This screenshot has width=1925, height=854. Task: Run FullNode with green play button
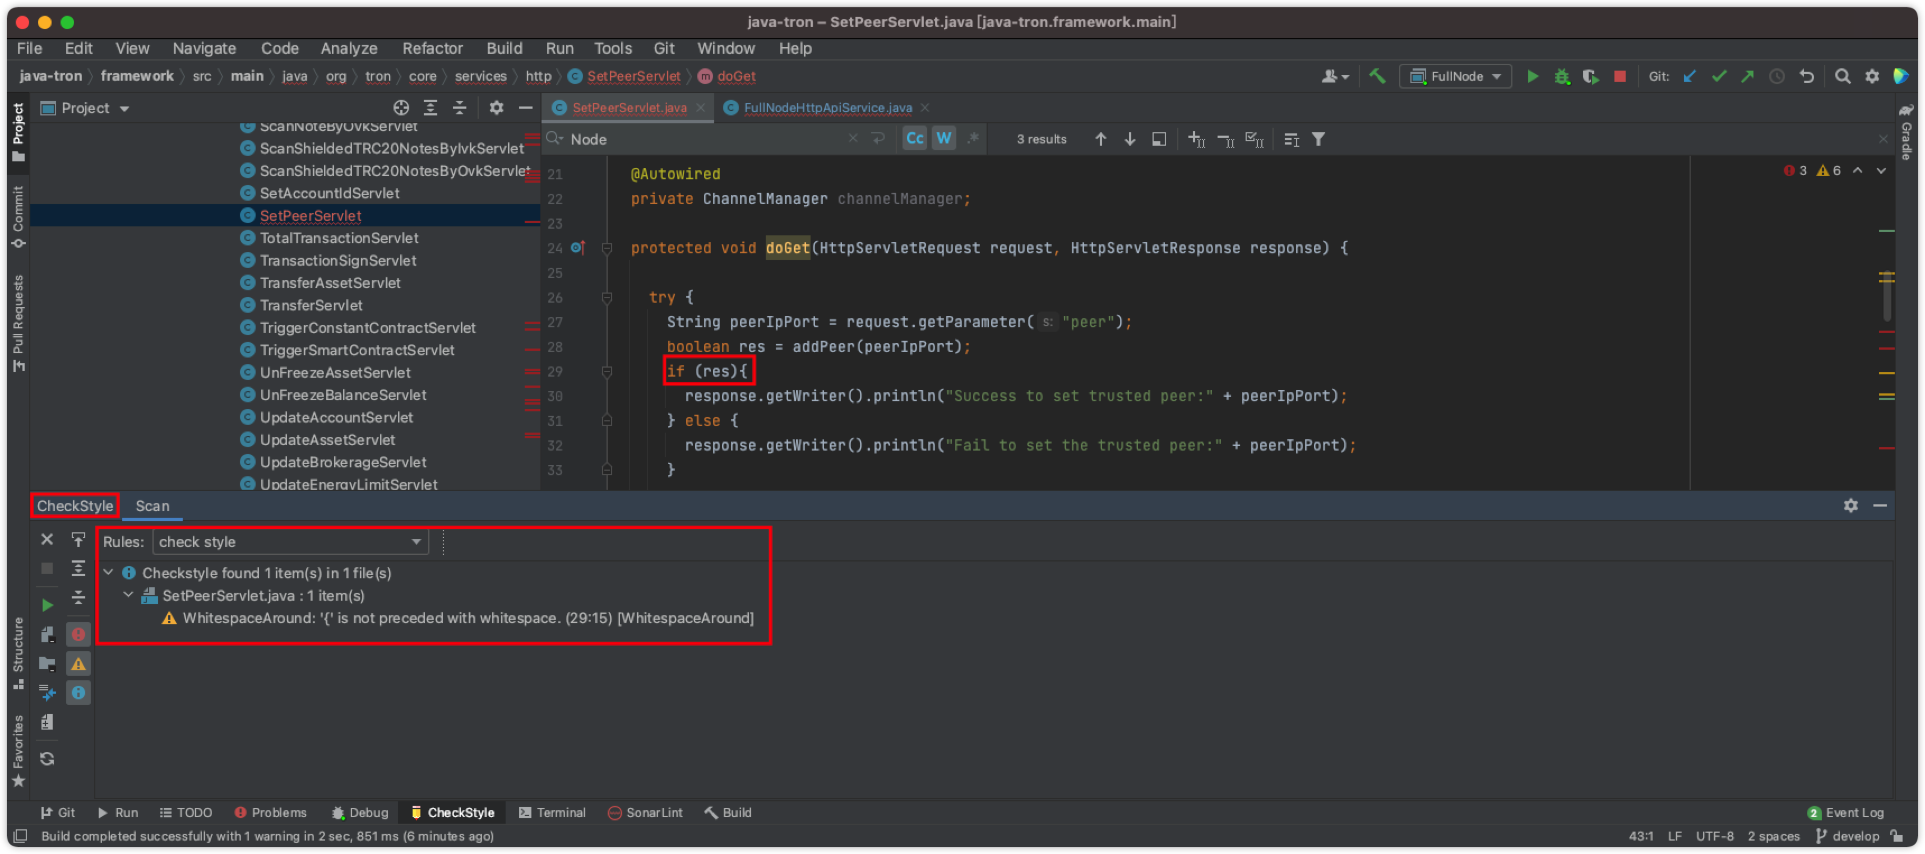tap(1533, 76)
